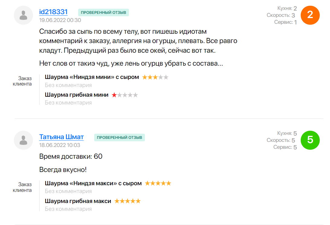Select the item Шаурма грибная мини

pos(76,95)
